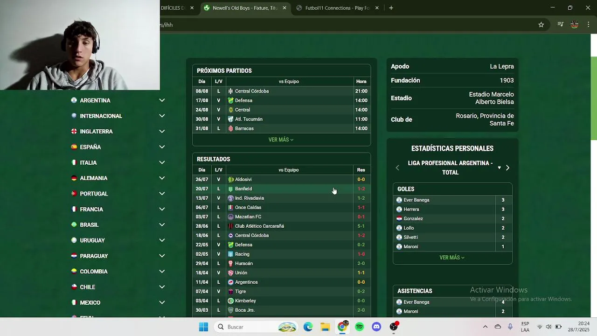
Task: Open Liga Profesional Argentina competition dropdown
Action: click(x=499, y=168)
